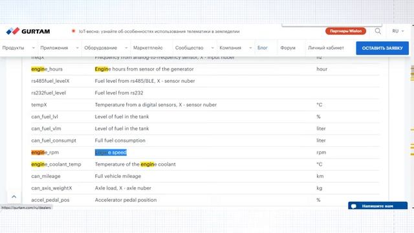Click the engine_rpm parameter cell
This screenshot has height=233, width=414.
(45, 153)
